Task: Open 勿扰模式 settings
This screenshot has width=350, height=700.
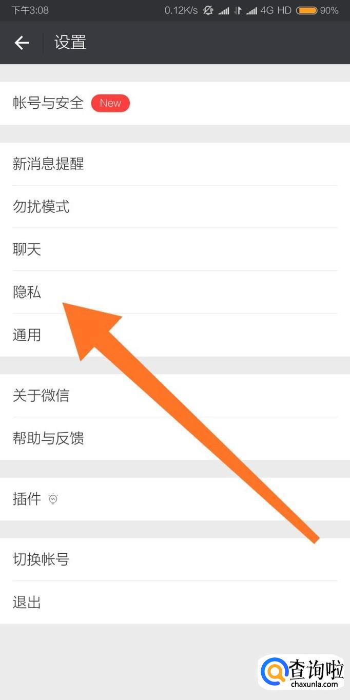Action: (x=175, y=207)
